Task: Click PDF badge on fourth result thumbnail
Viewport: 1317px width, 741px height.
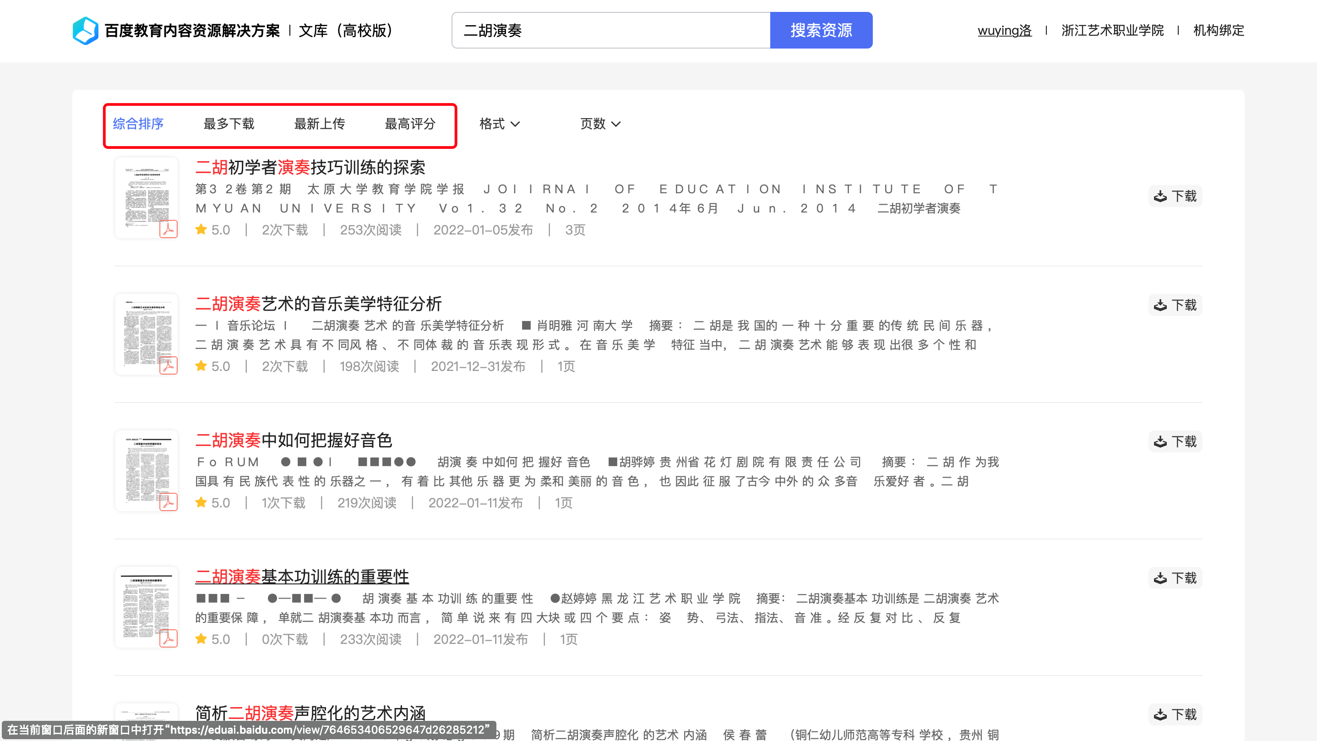Action: [168, 638]
